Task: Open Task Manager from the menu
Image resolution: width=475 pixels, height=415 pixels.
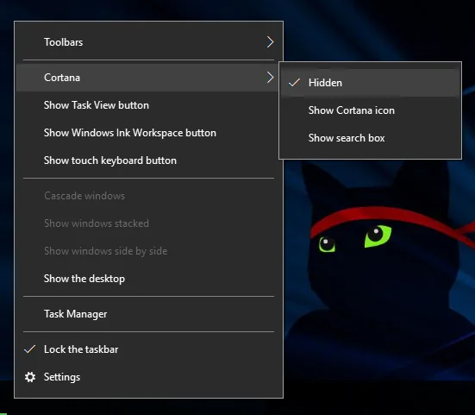Action: 149,314
